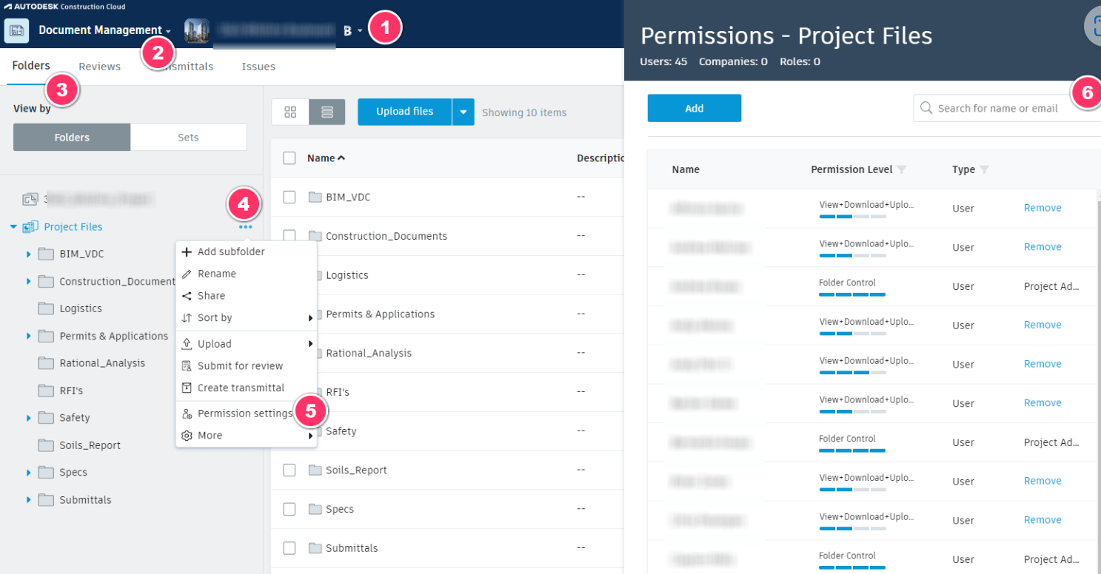Click the Folder Control permission level bar
This screenshot has height=574, width=1101.
(851, 294)
